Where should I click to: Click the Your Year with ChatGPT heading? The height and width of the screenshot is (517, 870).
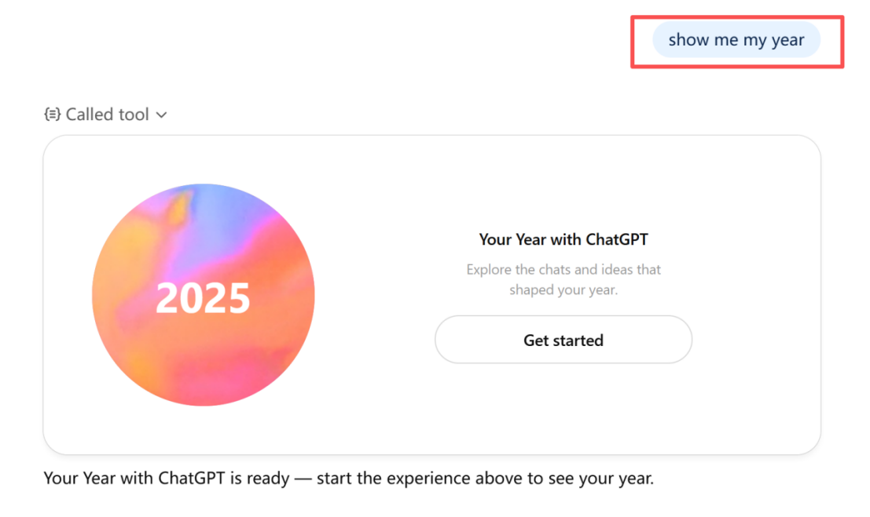point(563,239)
